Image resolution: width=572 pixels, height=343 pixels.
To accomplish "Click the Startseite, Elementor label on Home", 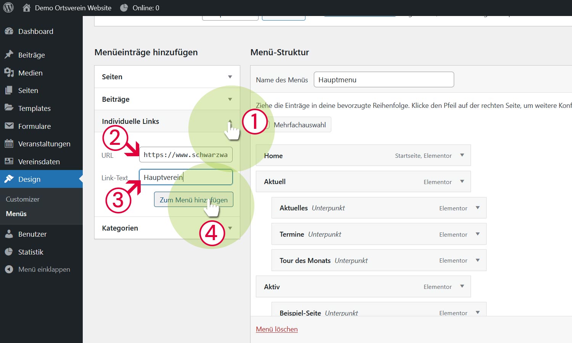I will tap(423, 155).
